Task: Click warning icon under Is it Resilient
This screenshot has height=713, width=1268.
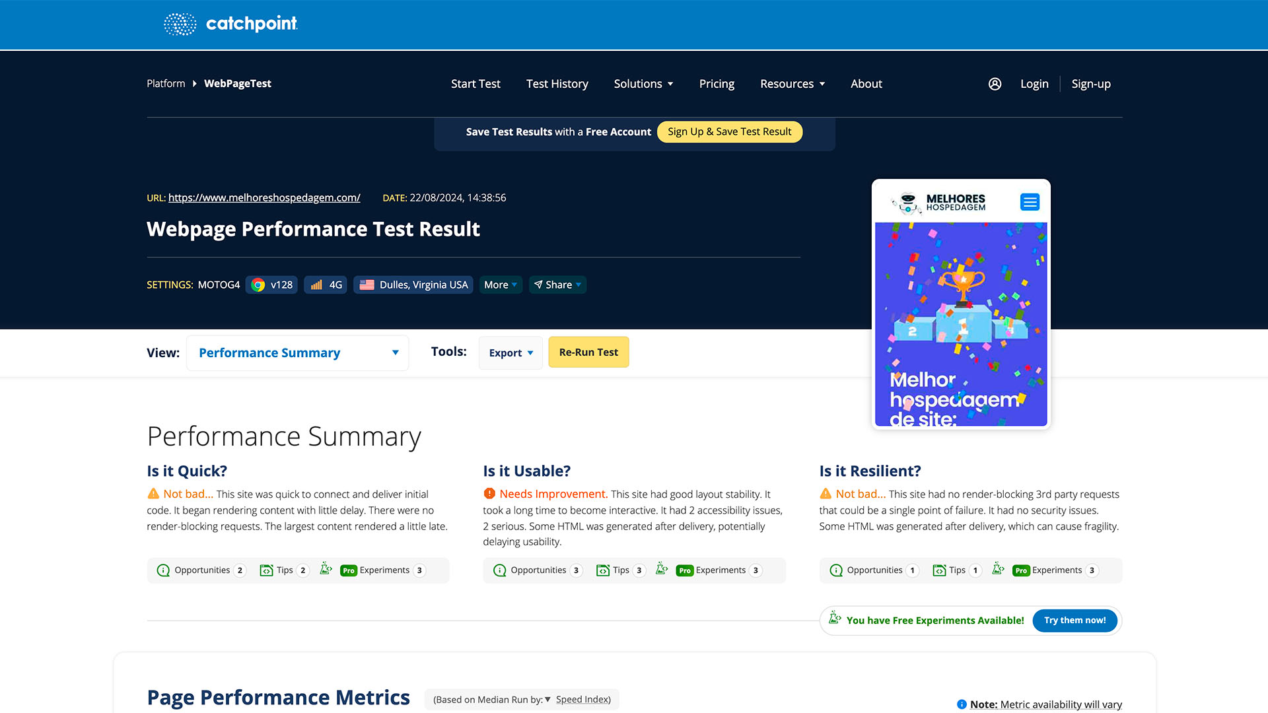Action: pos(826,494)
